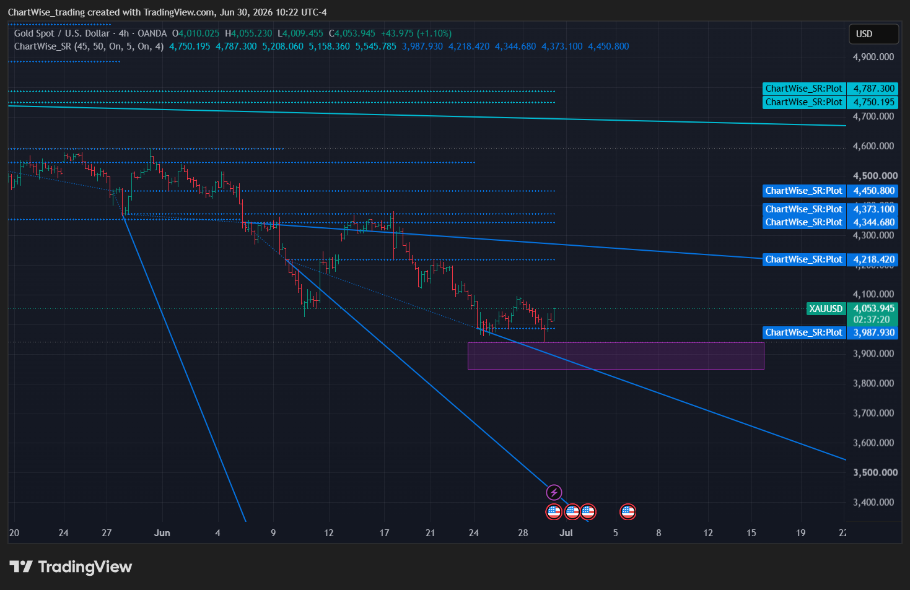Open the lone US flag event icon above date 5

pyautogui.click(x=628, y=512)
